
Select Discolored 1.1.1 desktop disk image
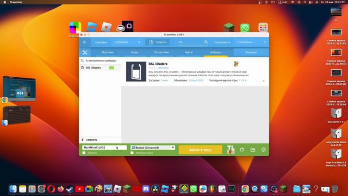336,113
